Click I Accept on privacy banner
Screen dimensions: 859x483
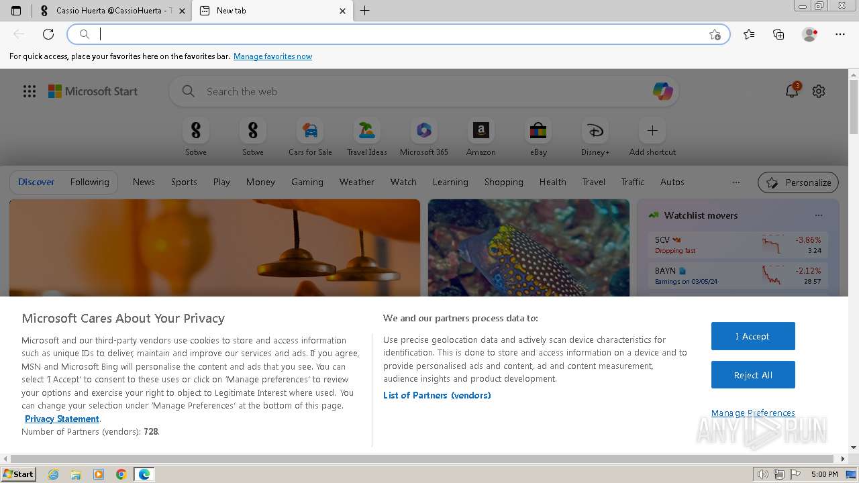[753, 336]
